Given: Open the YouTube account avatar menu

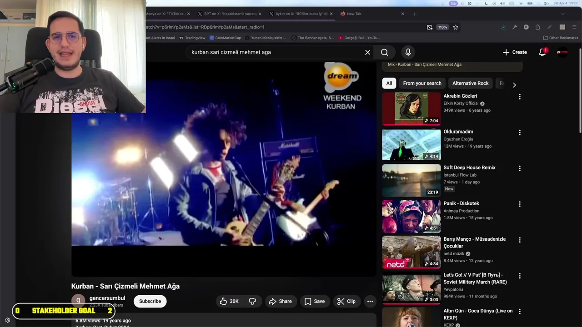Looking at the screenshot, I should click(562, 52).
